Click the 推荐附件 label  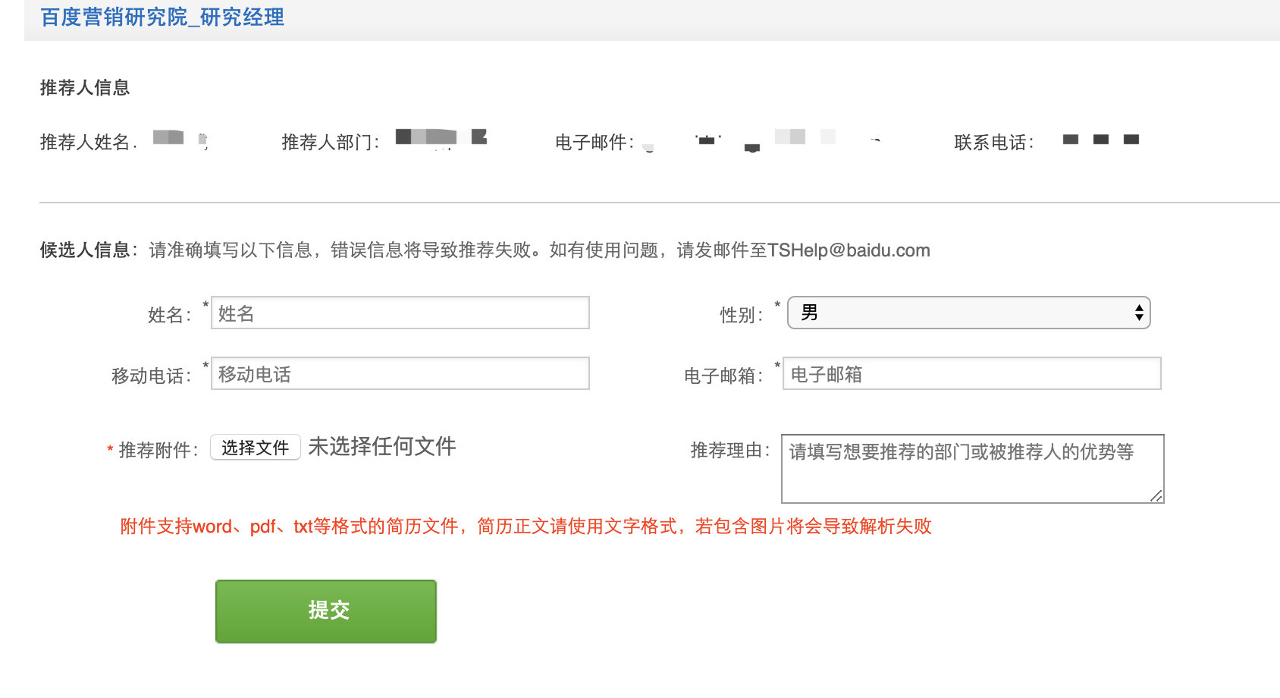pos(158,451)
